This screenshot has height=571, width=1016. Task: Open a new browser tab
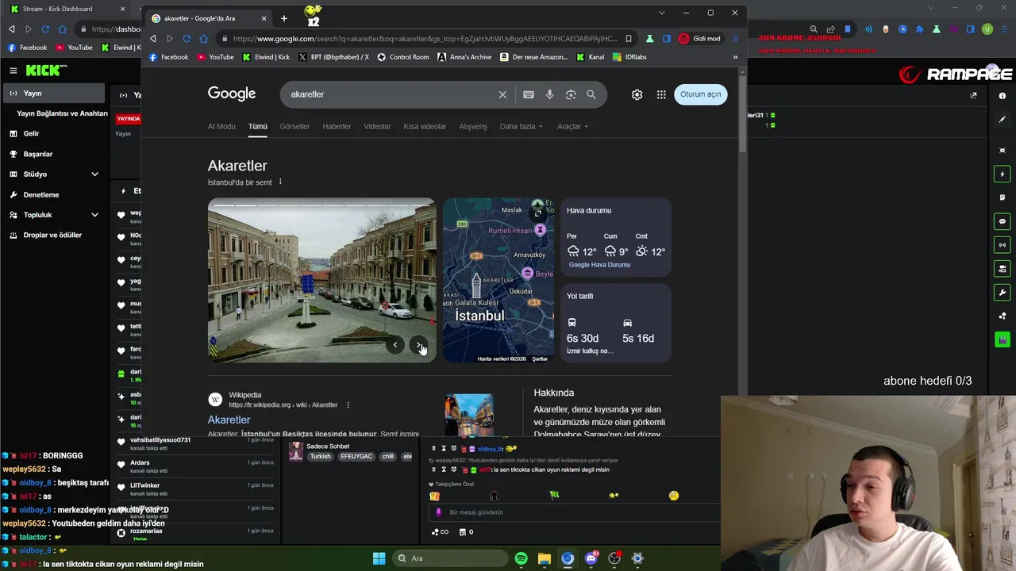[x=283, y=18]
